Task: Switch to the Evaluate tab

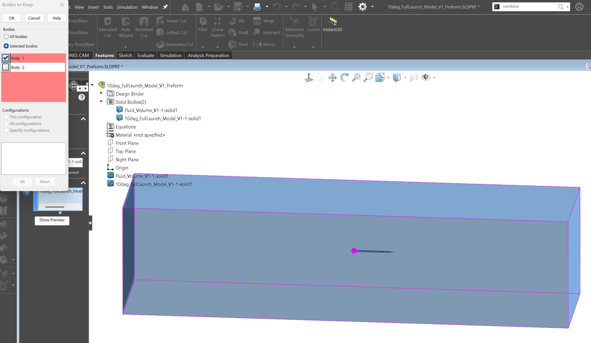Action: pos(146,55)
